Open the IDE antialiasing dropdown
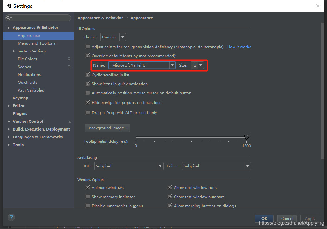The image size is (327, 229). 129,166
